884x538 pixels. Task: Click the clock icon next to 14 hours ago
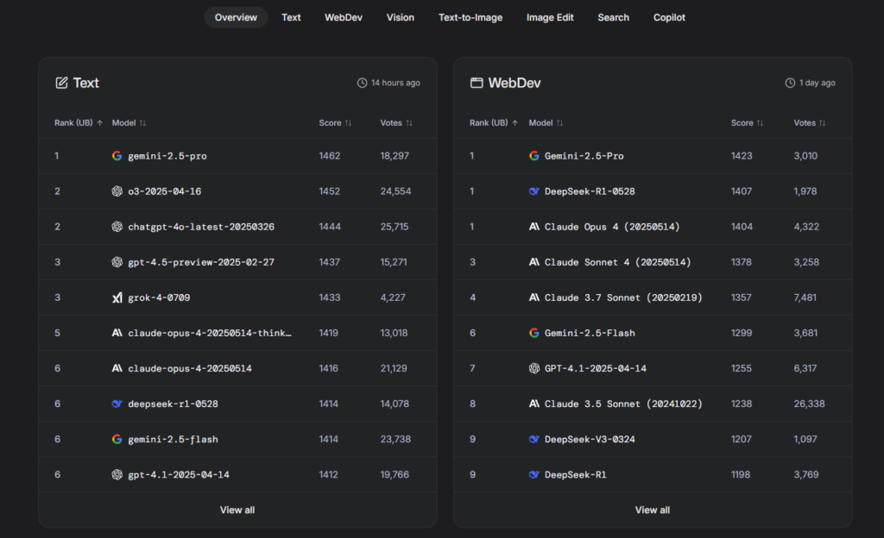(x=362, y=83)
